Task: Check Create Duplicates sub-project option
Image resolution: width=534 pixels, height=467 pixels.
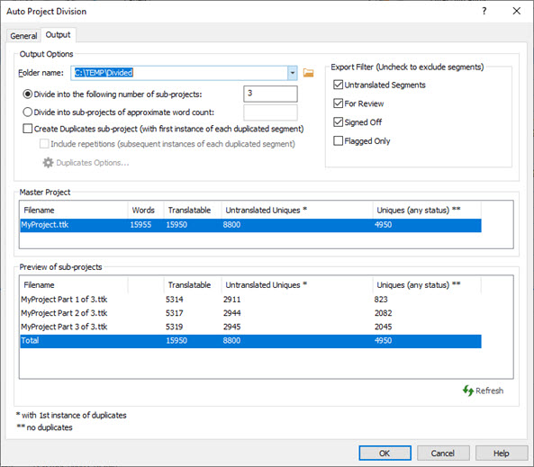Action: tap(28, 129)
